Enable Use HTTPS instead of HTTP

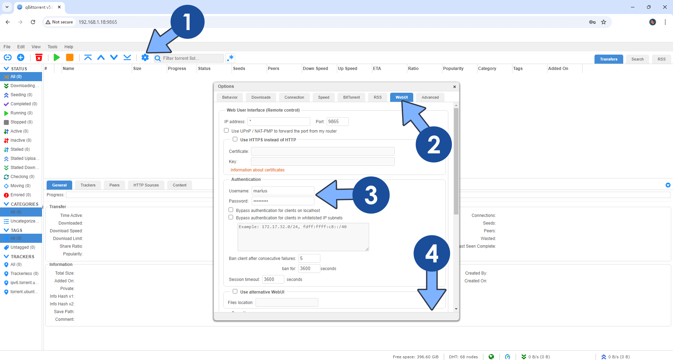(235, 139)
